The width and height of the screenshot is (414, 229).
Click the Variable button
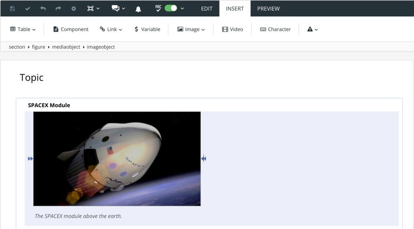click(x=147, y=29)
